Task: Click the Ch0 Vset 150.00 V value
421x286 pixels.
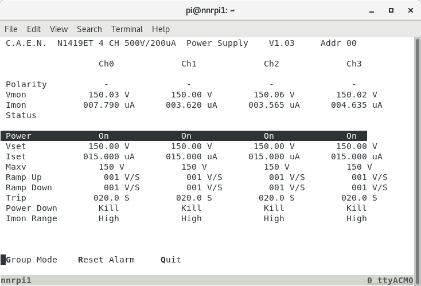Action: click(109, 146)
